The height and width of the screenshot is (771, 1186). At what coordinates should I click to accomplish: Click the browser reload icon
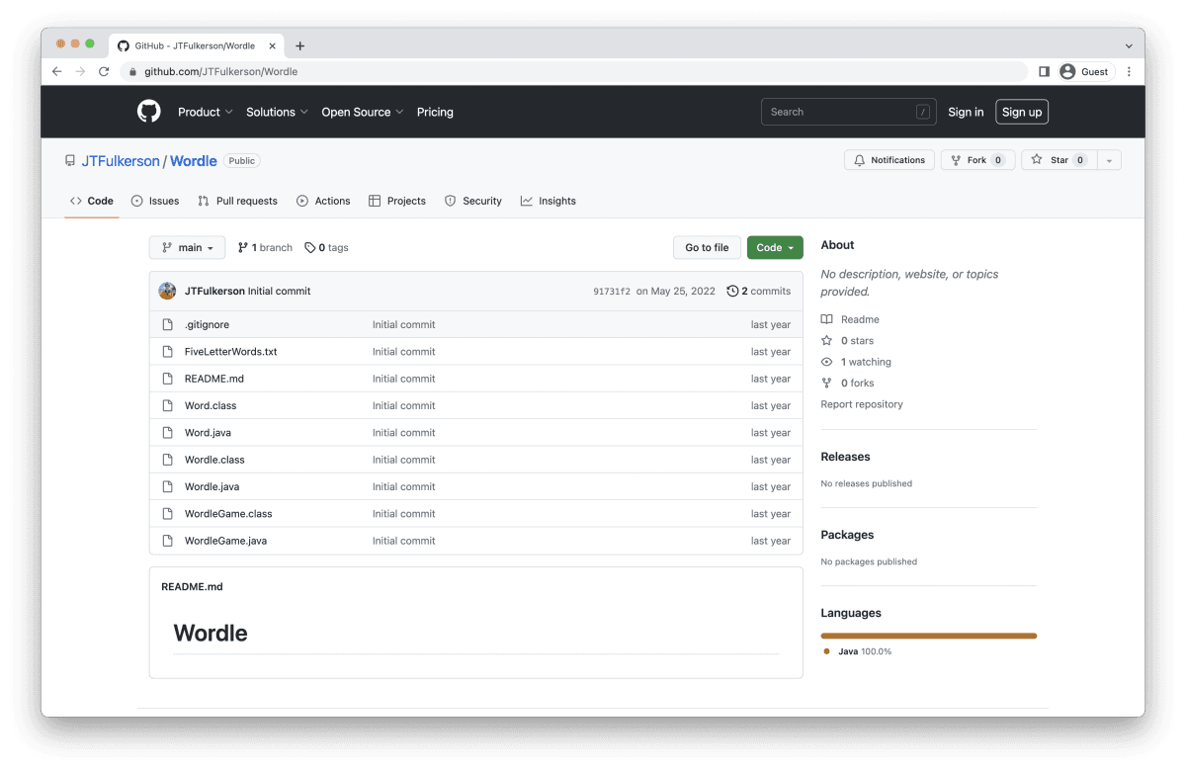[x=104, y=71]
